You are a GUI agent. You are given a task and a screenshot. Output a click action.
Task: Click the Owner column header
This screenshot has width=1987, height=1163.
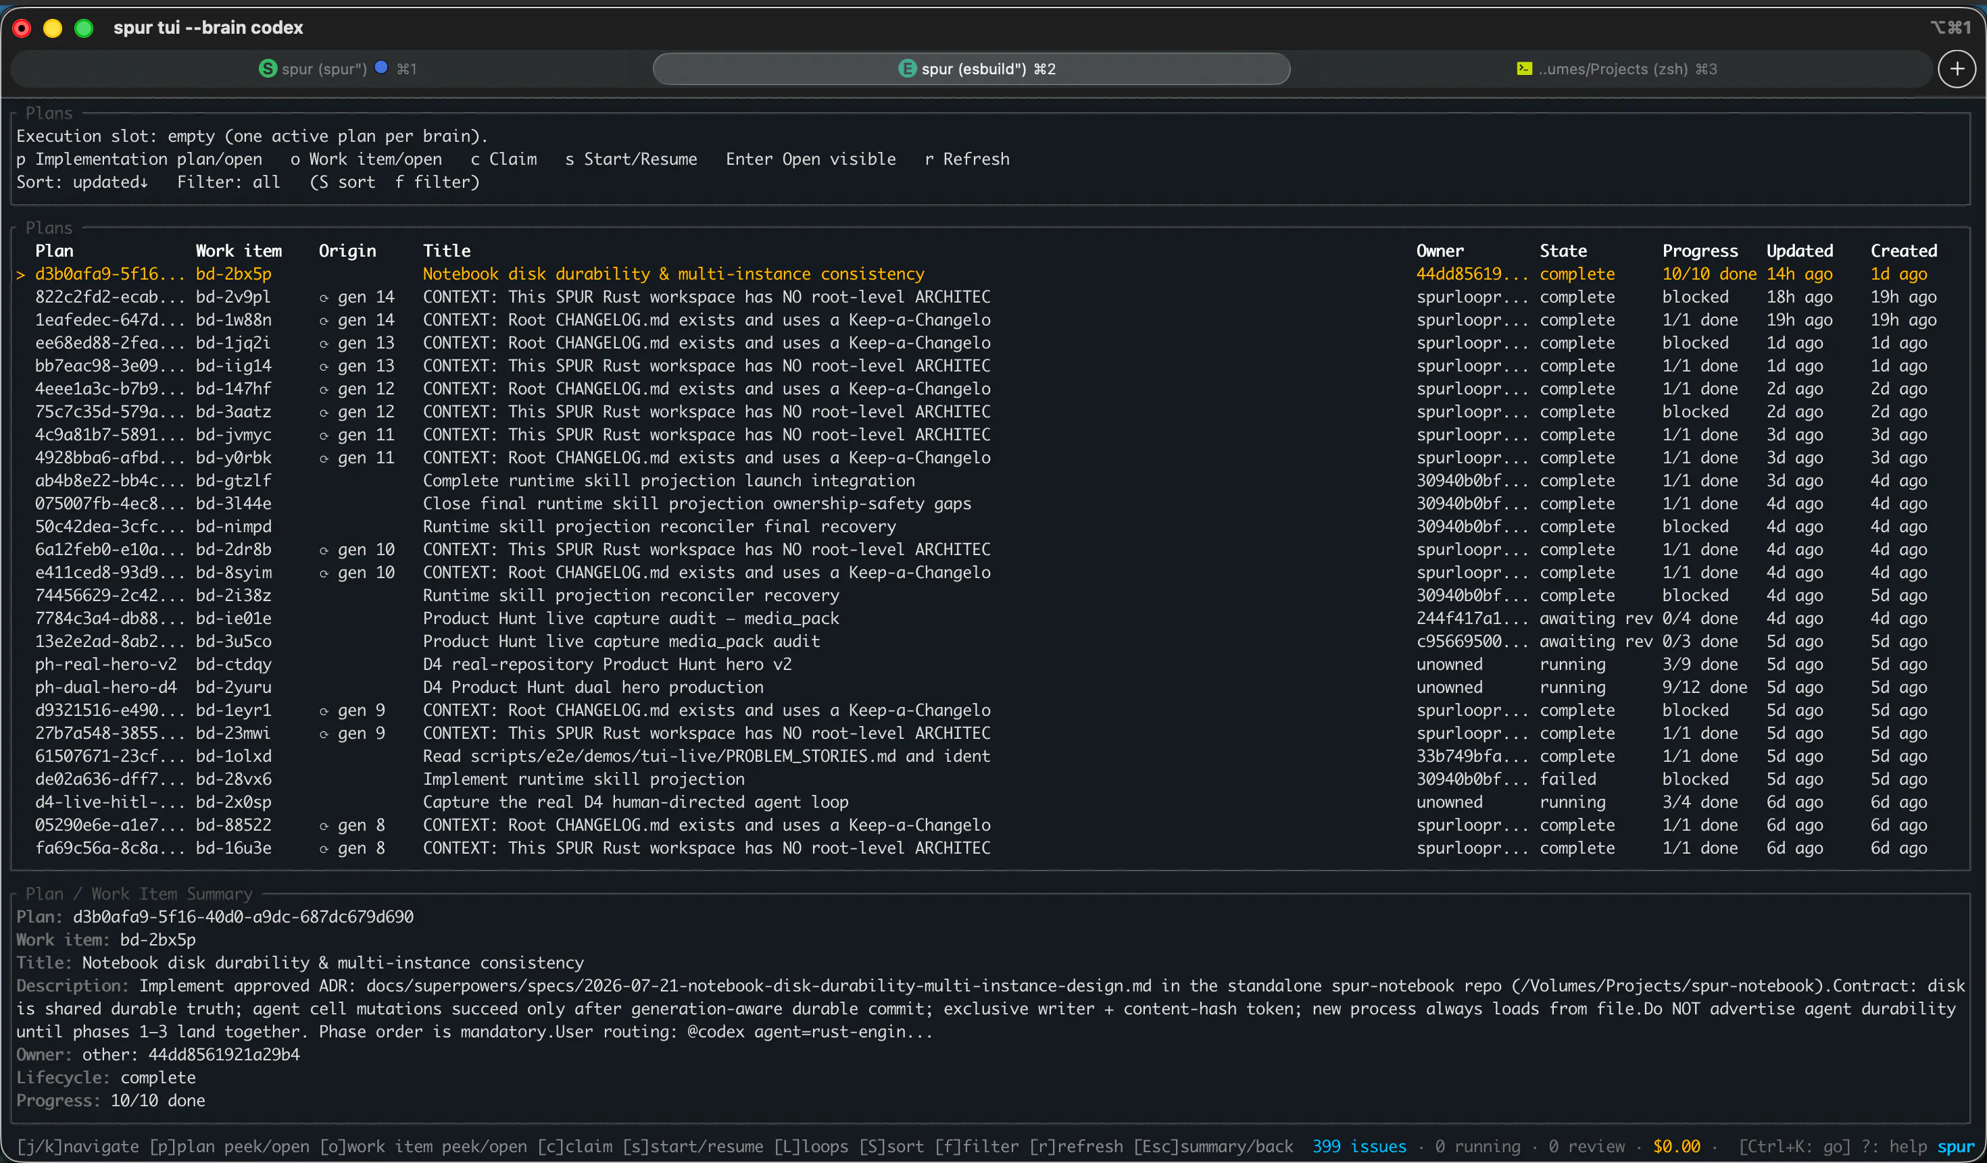(x=1440, y=251)
